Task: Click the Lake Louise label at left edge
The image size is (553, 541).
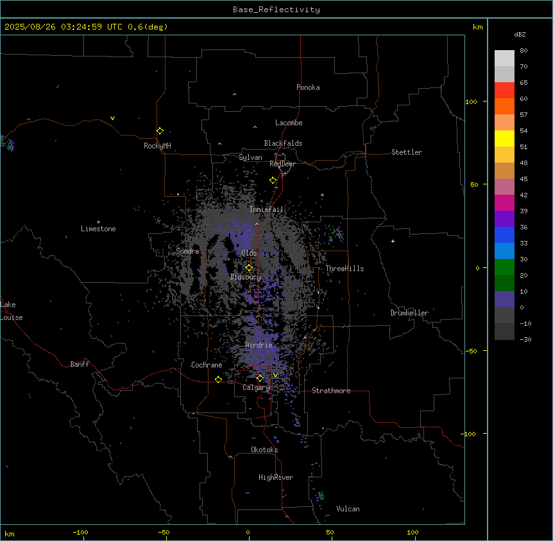Action: pos(12,311)
